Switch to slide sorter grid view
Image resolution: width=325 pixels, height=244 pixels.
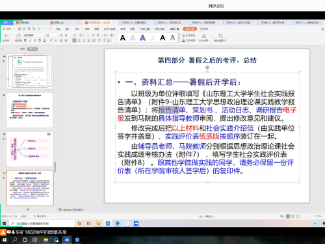coord(293,216)
